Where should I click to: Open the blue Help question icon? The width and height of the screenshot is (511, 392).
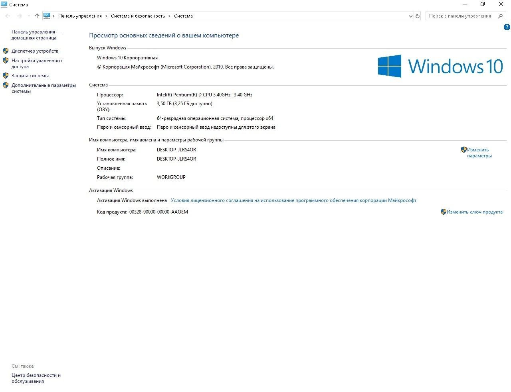coord(507,27)
